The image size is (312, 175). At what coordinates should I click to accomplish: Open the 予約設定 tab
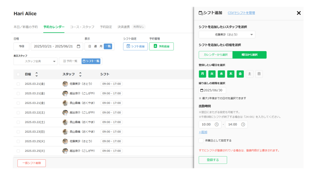pos(106,27)
